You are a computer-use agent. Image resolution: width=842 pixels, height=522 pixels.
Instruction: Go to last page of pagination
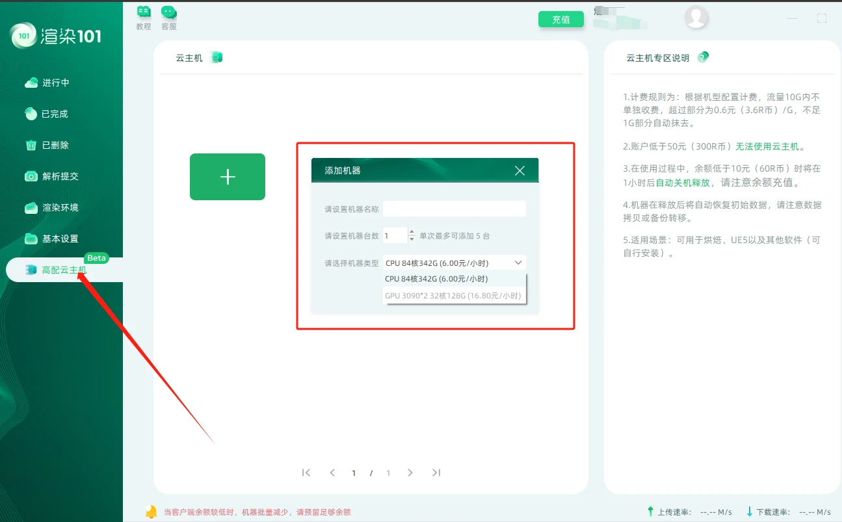[x=436, y=473]
